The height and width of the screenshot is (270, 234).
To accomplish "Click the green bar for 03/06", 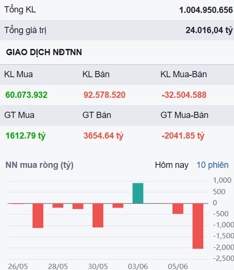I will 138,193.
